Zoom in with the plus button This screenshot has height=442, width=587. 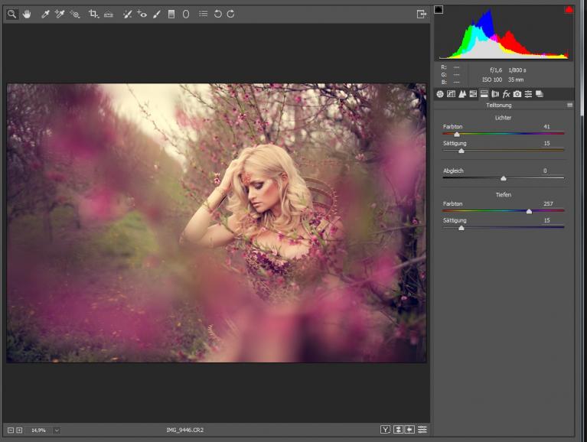(x=19, y=431)
